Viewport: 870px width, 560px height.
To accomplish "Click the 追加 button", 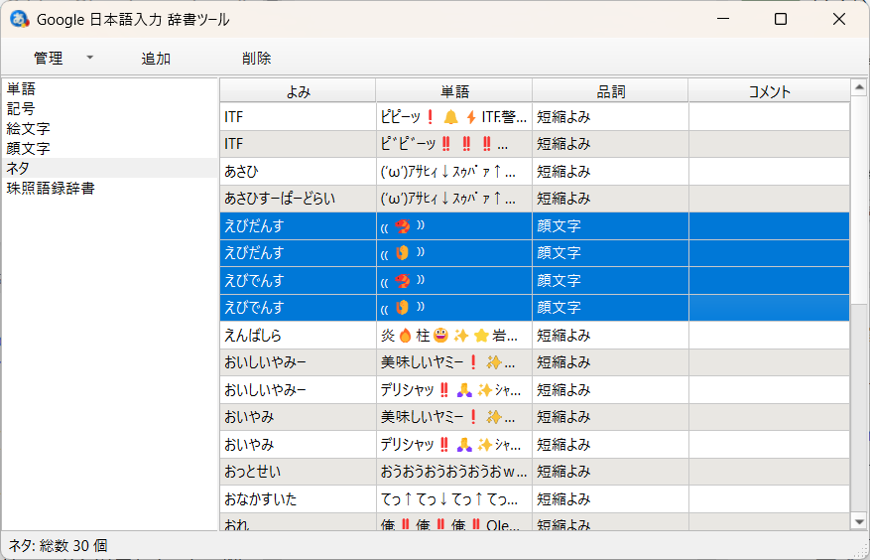I will point(156,59).
